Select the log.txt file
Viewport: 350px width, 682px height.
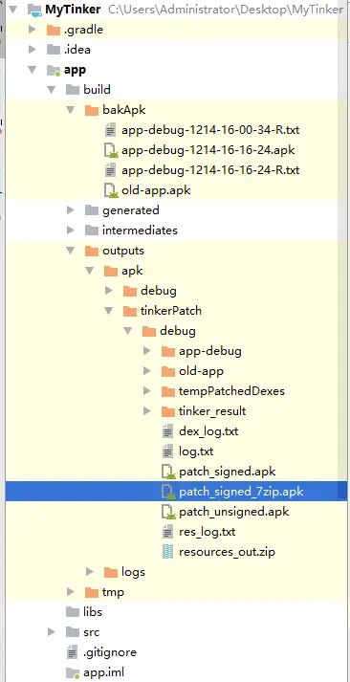click(x=196, y=451)
